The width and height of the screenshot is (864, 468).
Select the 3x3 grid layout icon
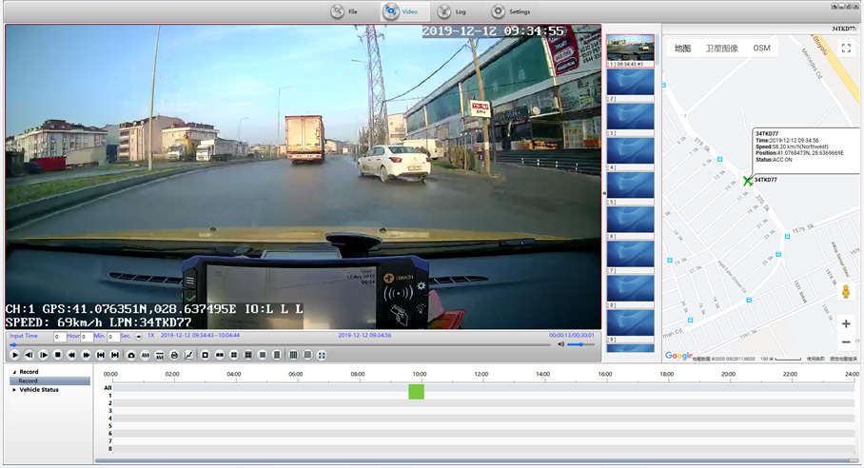[x=248, y=355]
